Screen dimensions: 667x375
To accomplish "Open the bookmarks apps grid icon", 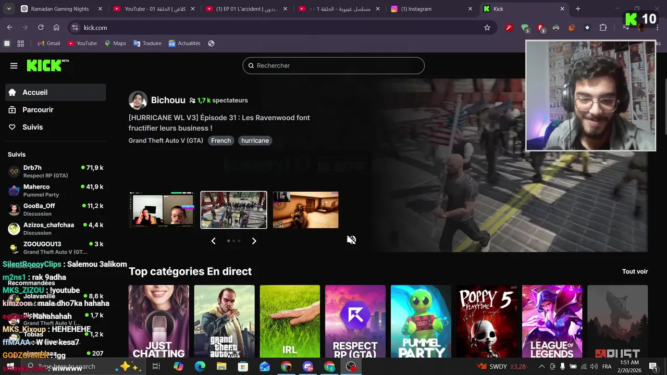I will coord(21,43).
